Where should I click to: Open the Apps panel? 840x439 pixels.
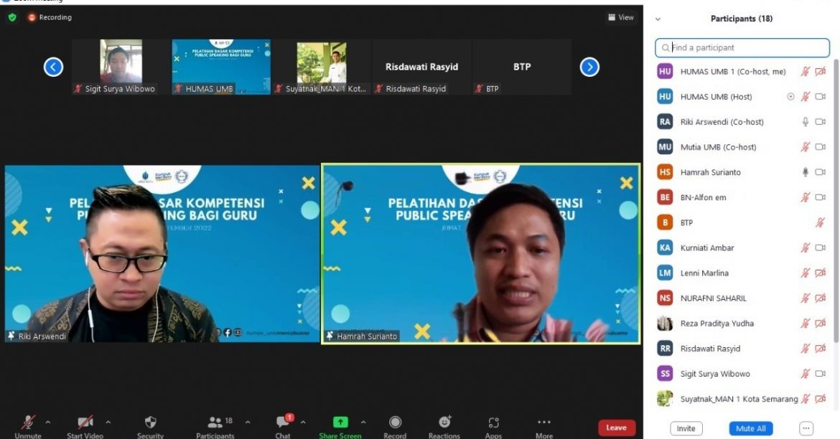pyautogui.click(x=493, y=422)
